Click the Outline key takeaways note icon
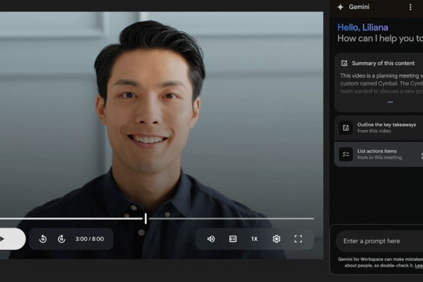Image resolution: width=423 pixels, height=282 pixels. [346, 128]
